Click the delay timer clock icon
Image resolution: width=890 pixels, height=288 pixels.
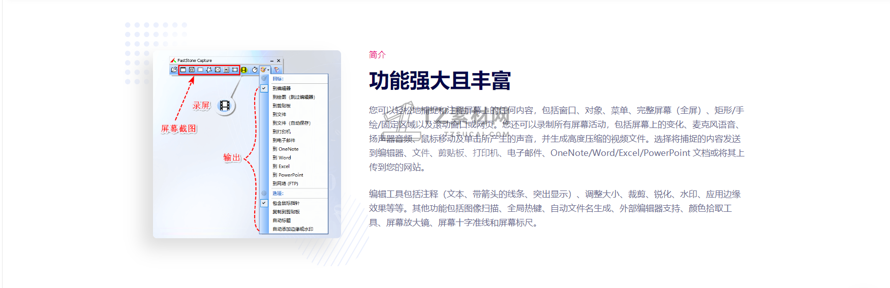(x=255, y=70)
